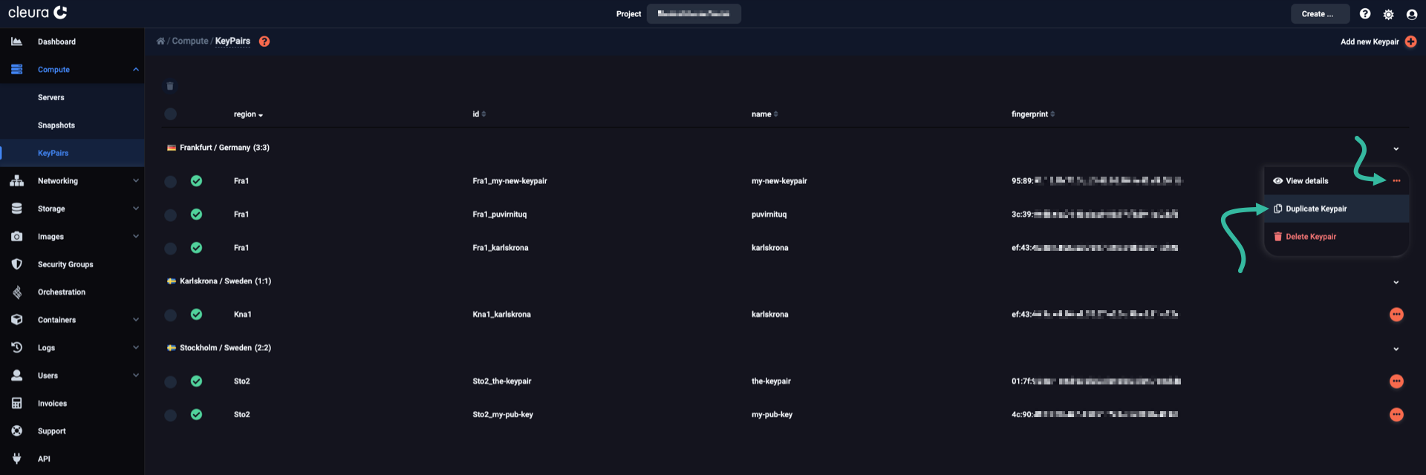The width and height of the screenshot is (1426, 475).
Task: Sort table by name column
Action: coord(764,114)
